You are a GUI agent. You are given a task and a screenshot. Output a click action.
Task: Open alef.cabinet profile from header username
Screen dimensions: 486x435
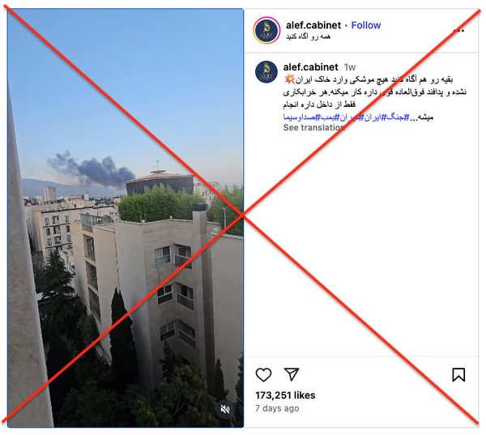[x=313, y=25]
